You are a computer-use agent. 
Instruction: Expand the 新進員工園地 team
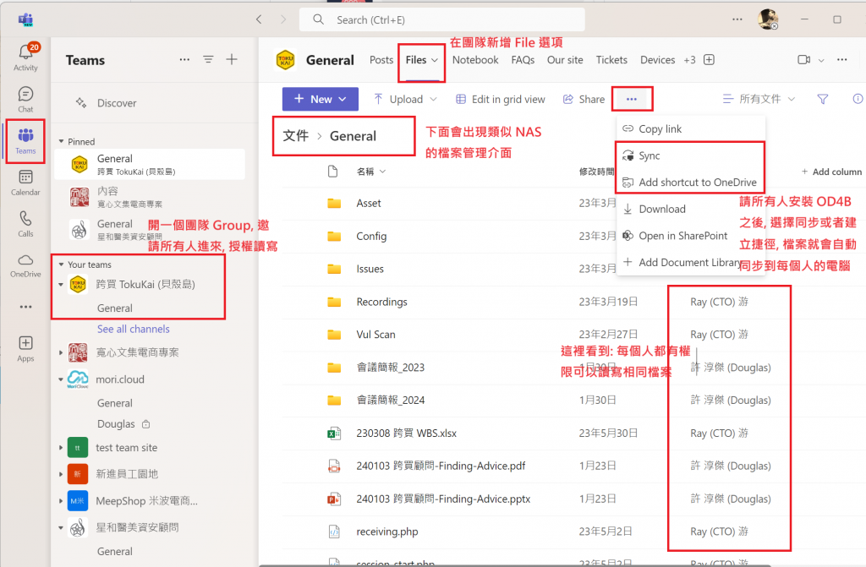coord(61,474)
